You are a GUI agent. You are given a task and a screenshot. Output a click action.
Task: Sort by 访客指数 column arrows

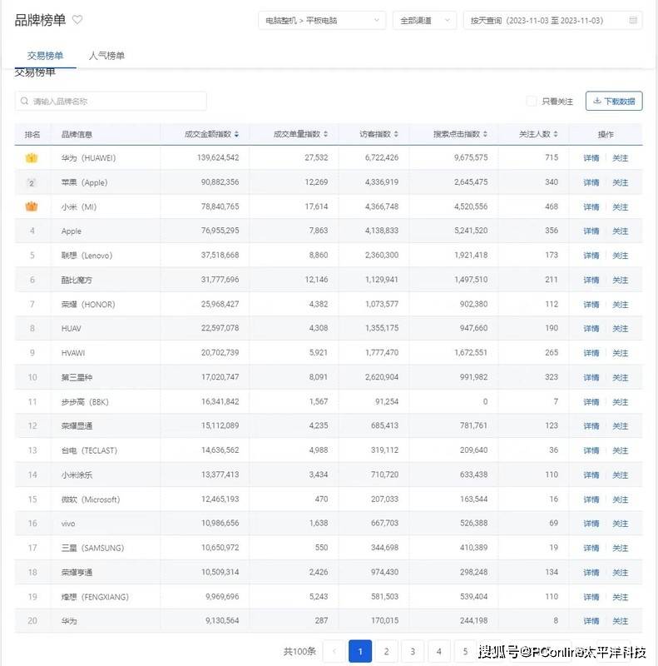click(x=396, y=134)
